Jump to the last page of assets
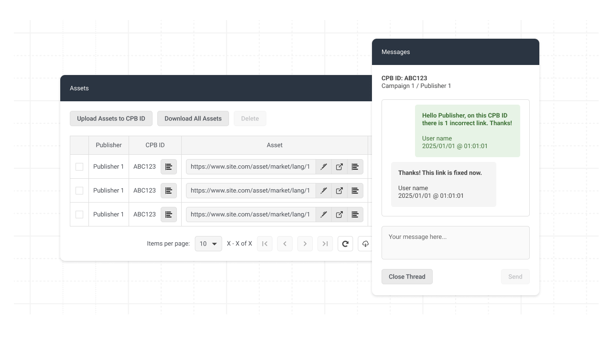Image resolution: width=612 pixels, height=344 pixels. point(325,244)
